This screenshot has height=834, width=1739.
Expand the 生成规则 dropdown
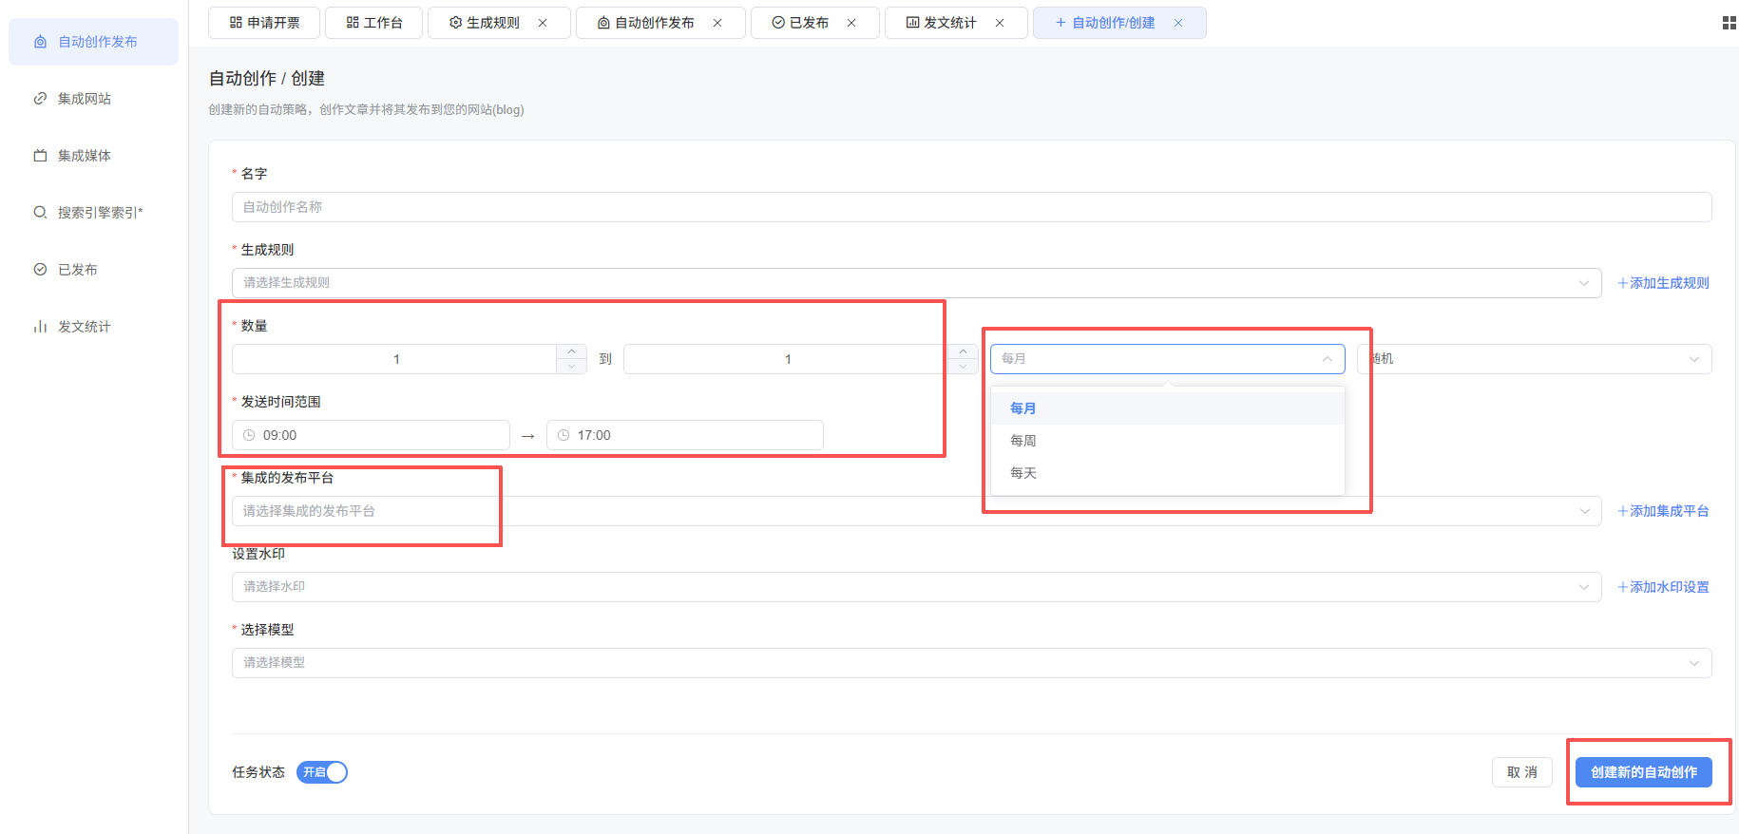(x=916, y=283)
